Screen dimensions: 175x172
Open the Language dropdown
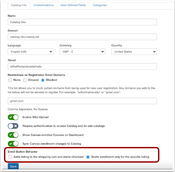tap(31, 52)
